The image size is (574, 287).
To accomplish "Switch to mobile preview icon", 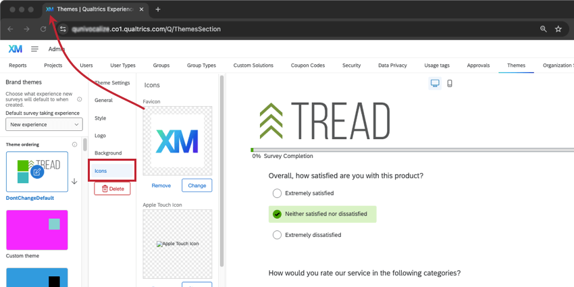I will pyautogui.click(x=450, y=84).
